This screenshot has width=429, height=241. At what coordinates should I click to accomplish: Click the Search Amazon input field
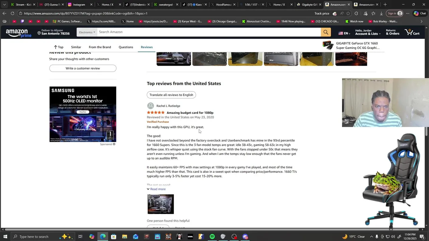pos(209,32)
